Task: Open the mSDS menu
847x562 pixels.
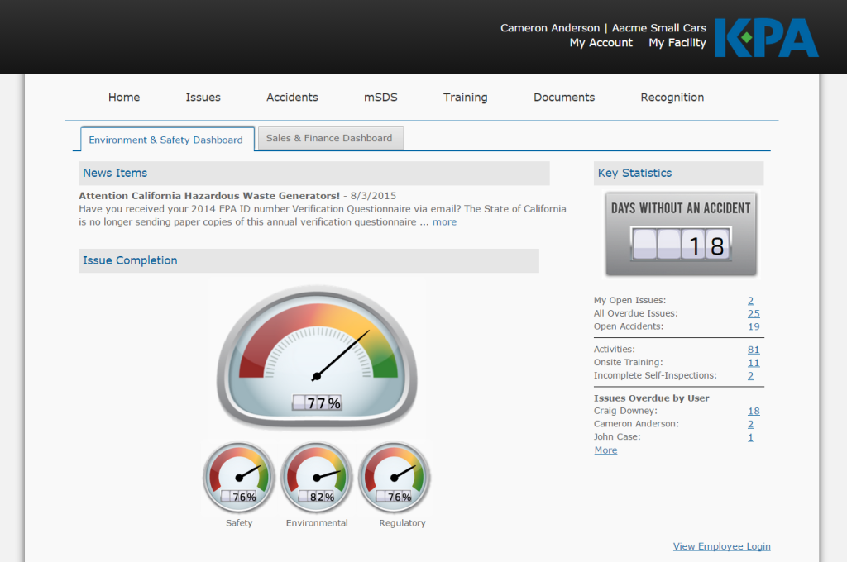Action: click(x=380, y=98)
